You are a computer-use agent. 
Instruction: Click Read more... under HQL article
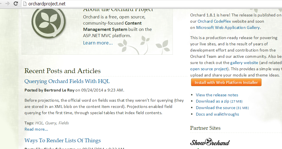coord(36,129)
